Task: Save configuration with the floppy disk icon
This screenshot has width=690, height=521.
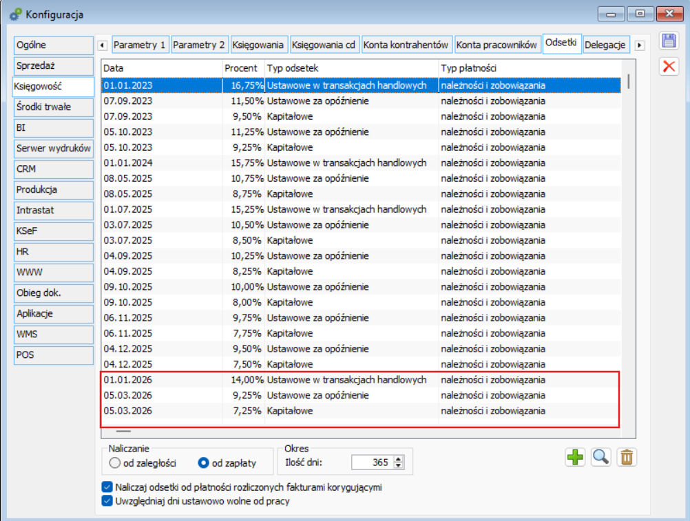Action: [669, 41]
